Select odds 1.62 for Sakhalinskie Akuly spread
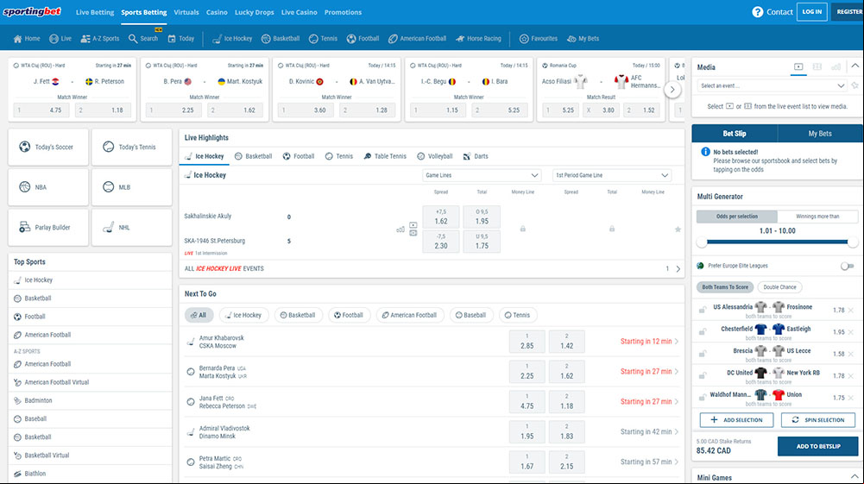Image resolution: width=864 pixels, height=484 pixels. [441, 217]
